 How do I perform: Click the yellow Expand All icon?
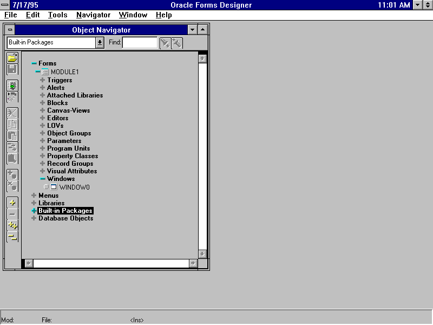(12, 225)
